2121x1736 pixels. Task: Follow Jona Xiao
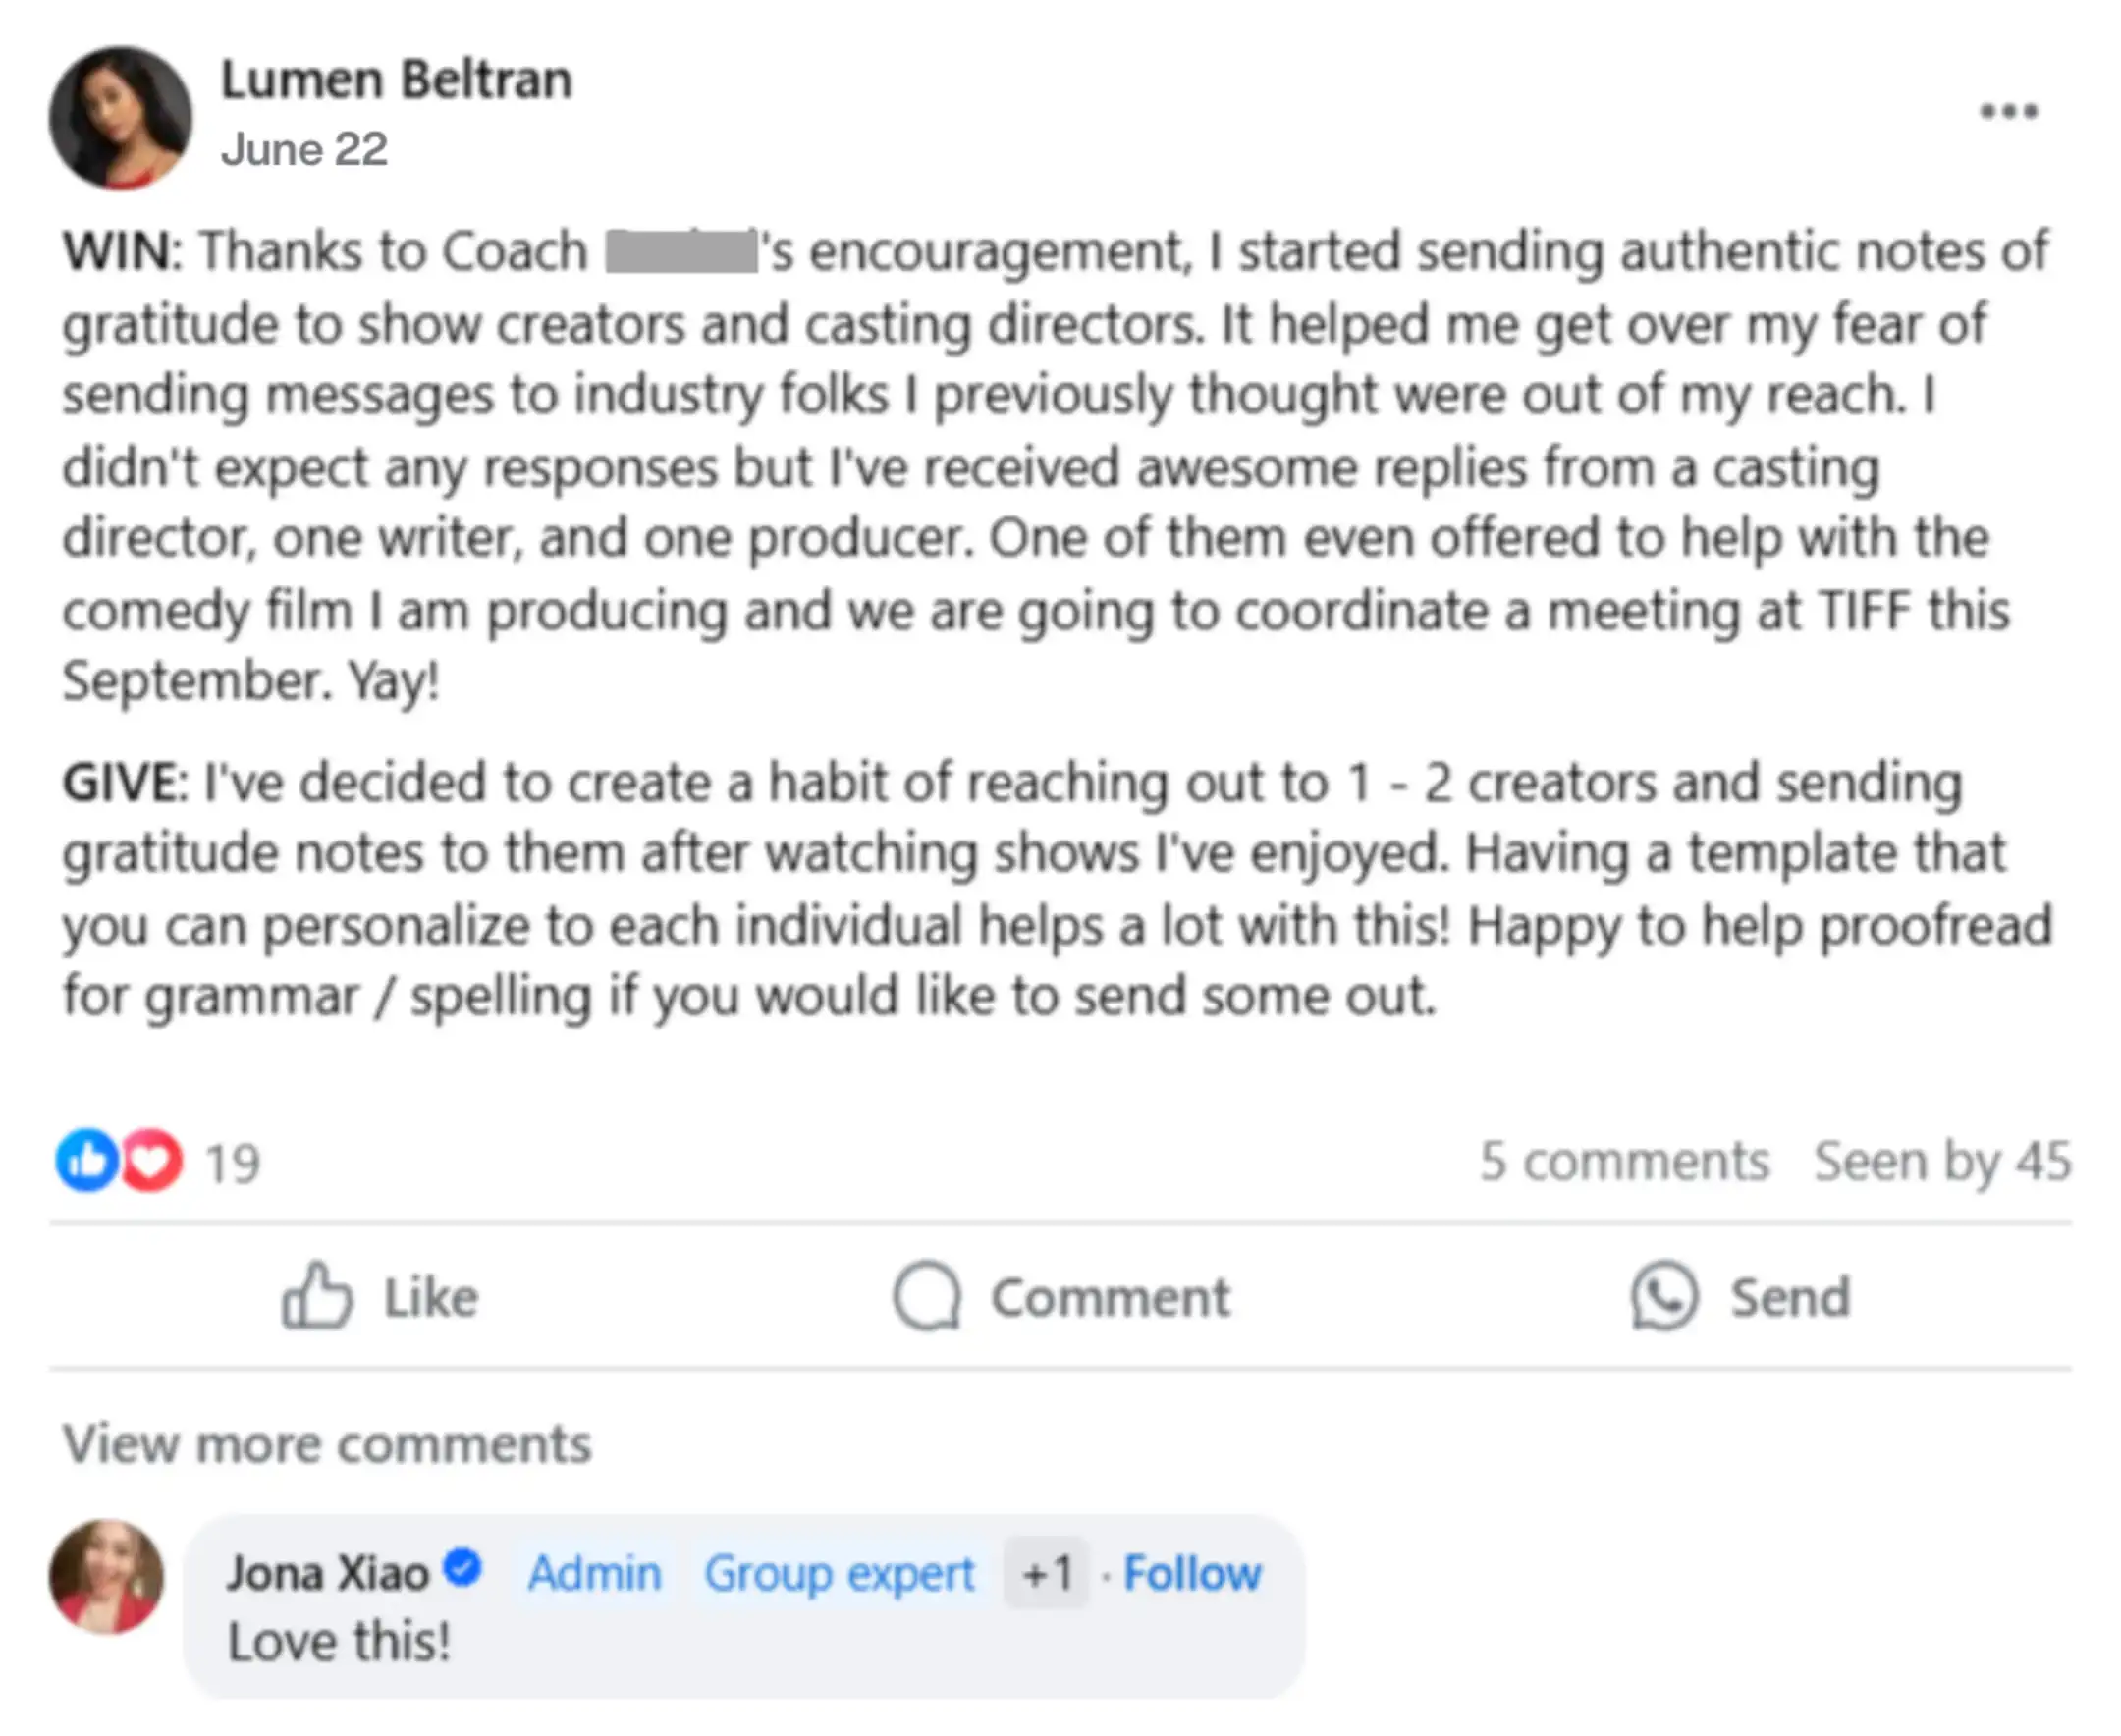tap(1191, 1573)
